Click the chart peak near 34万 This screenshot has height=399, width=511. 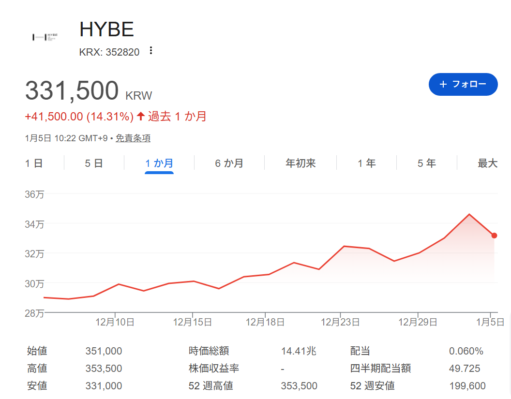click(x=469, y=214)
